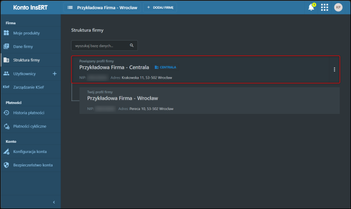
Task: Click the add user plus icon
Action: (55, 73)
